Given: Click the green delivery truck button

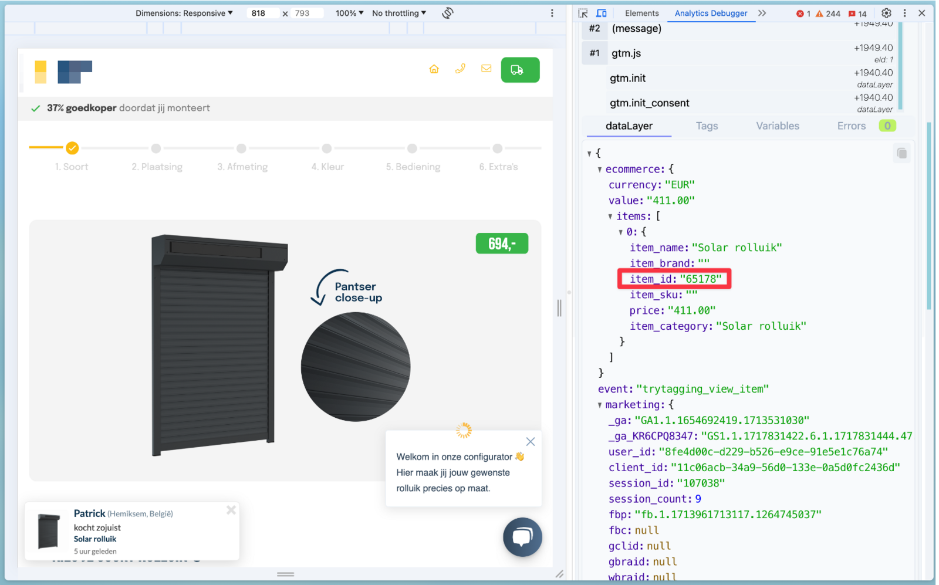Looking at the screenshot, I should click(519, 70).
